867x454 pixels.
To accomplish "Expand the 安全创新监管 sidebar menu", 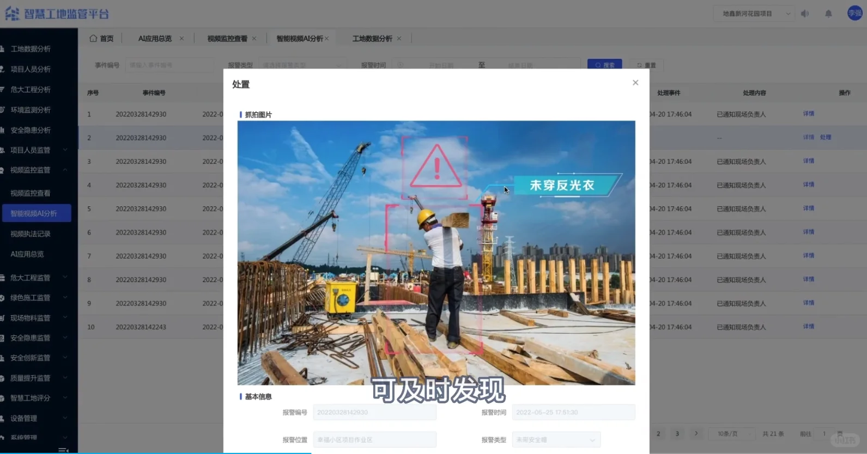I will click(65, 358).
